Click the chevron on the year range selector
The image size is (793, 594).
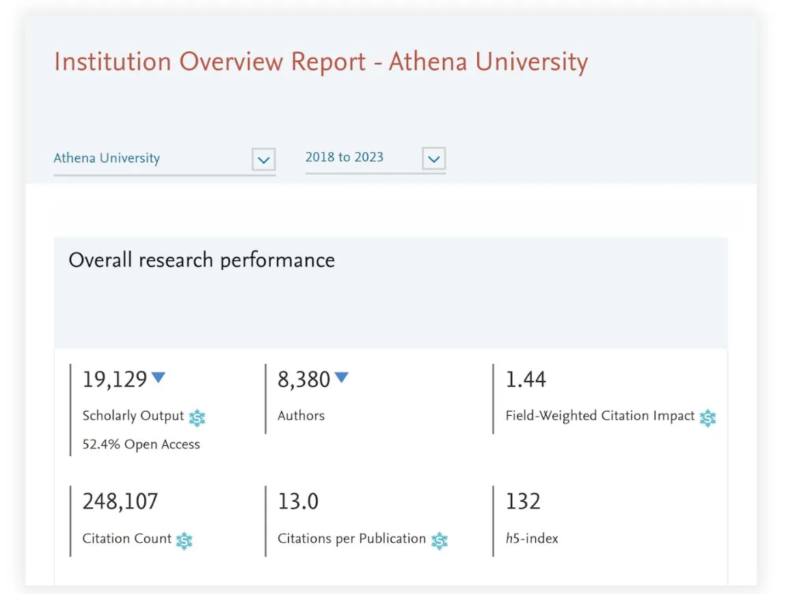pyautogui.click(x=433, y=158)
